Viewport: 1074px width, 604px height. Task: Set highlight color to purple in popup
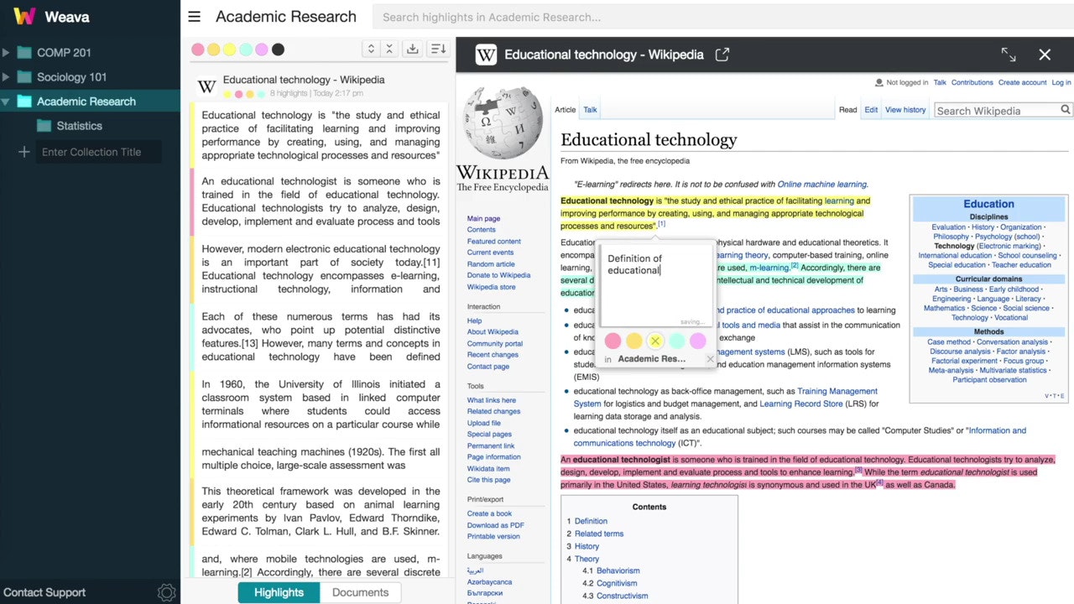point(698,341)
